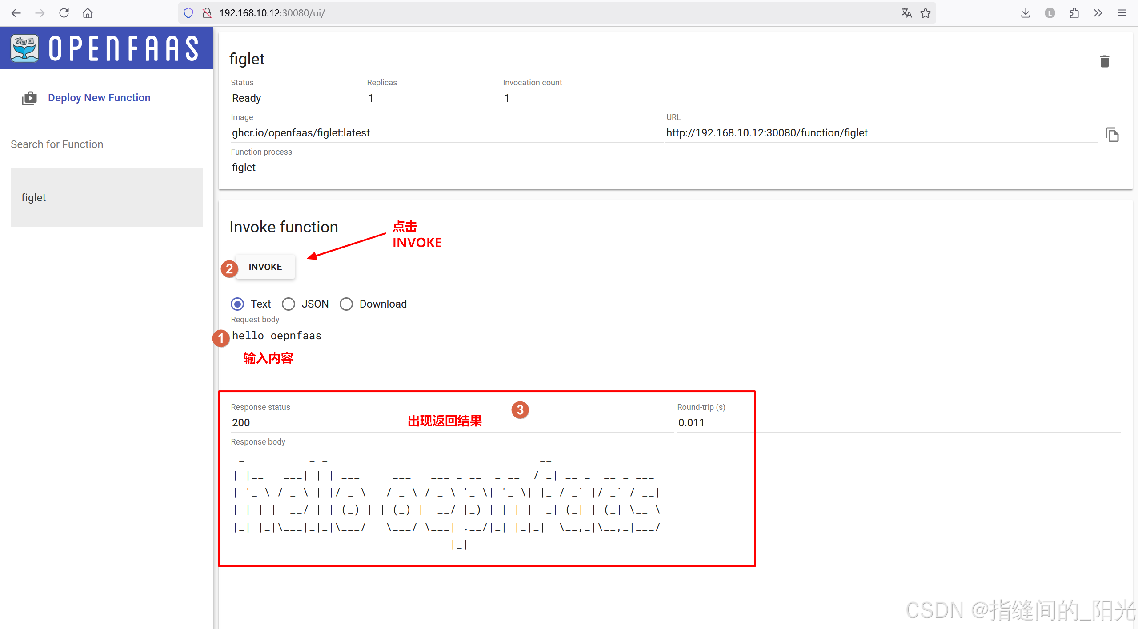Open the browser hamburger menu

click(x=1122, y=13)
